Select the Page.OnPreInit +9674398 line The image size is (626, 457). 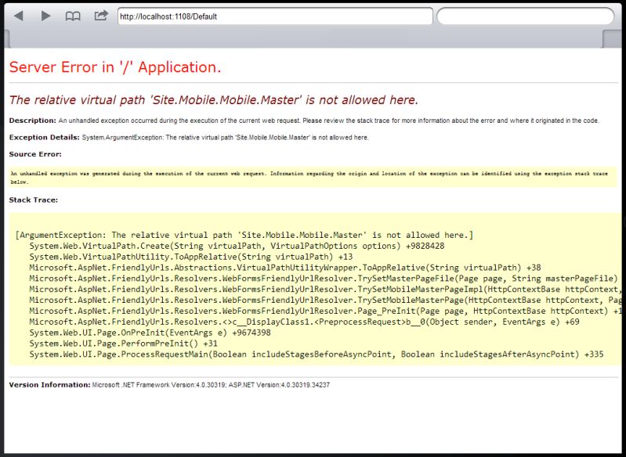click(150, 332)
